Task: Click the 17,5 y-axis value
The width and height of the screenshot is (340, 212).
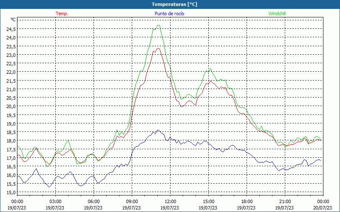Action: pos(11,149)
